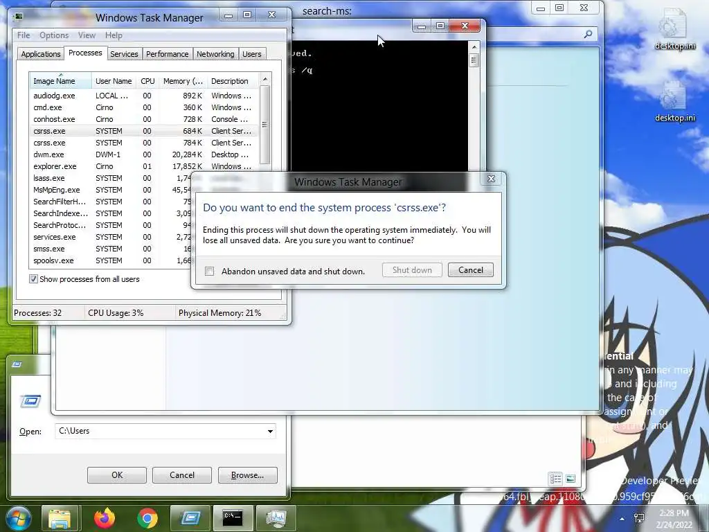Viewport: 709px width, 532px height.
Task: Switch to the Networking tab
Action: (215, 54)
